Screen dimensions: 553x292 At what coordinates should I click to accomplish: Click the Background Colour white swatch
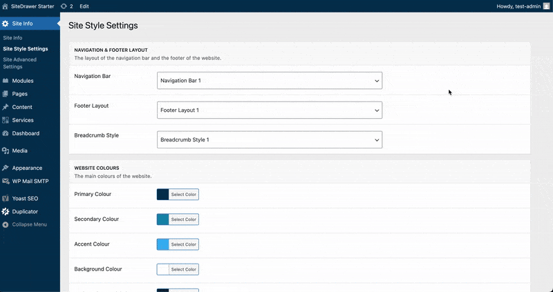tap(163, 269)
